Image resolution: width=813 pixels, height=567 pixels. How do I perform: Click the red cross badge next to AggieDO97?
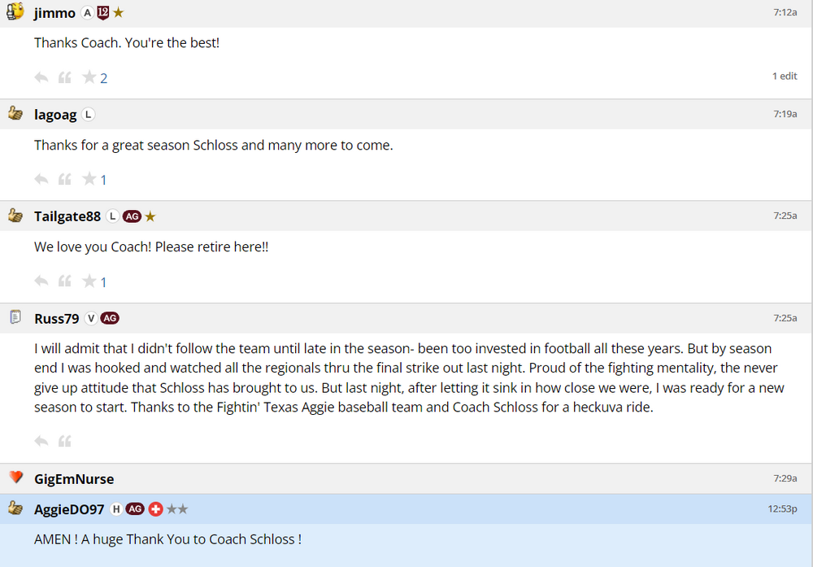coord(155,509)
